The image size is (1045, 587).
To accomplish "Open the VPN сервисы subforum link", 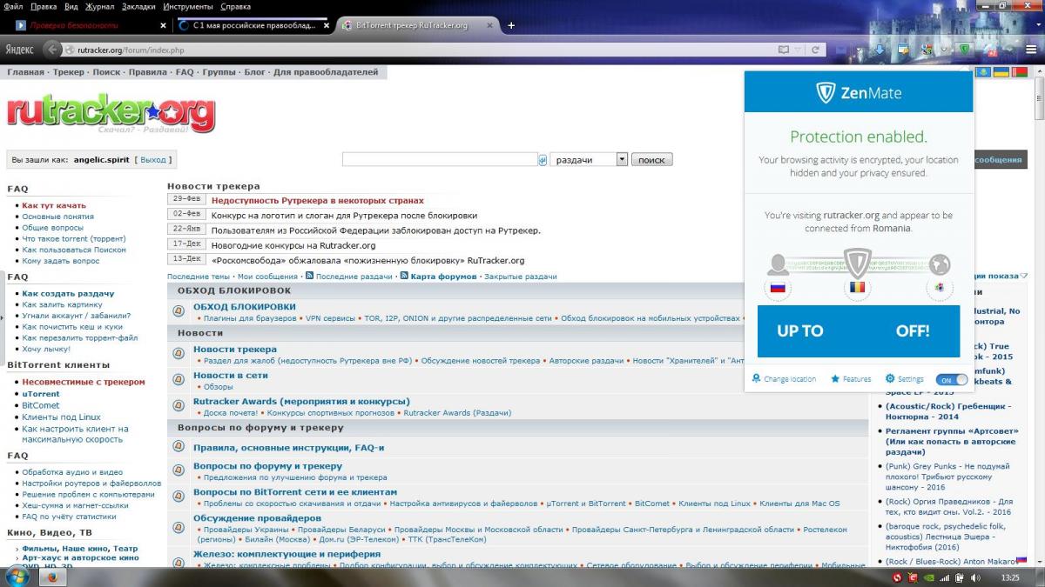I will pos(330,318).
